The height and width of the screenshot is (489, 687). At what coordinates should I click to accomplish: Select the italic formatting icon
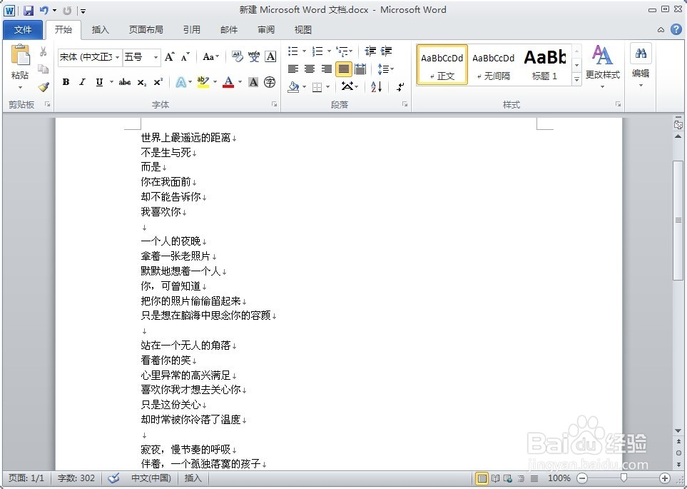(81, 82)
